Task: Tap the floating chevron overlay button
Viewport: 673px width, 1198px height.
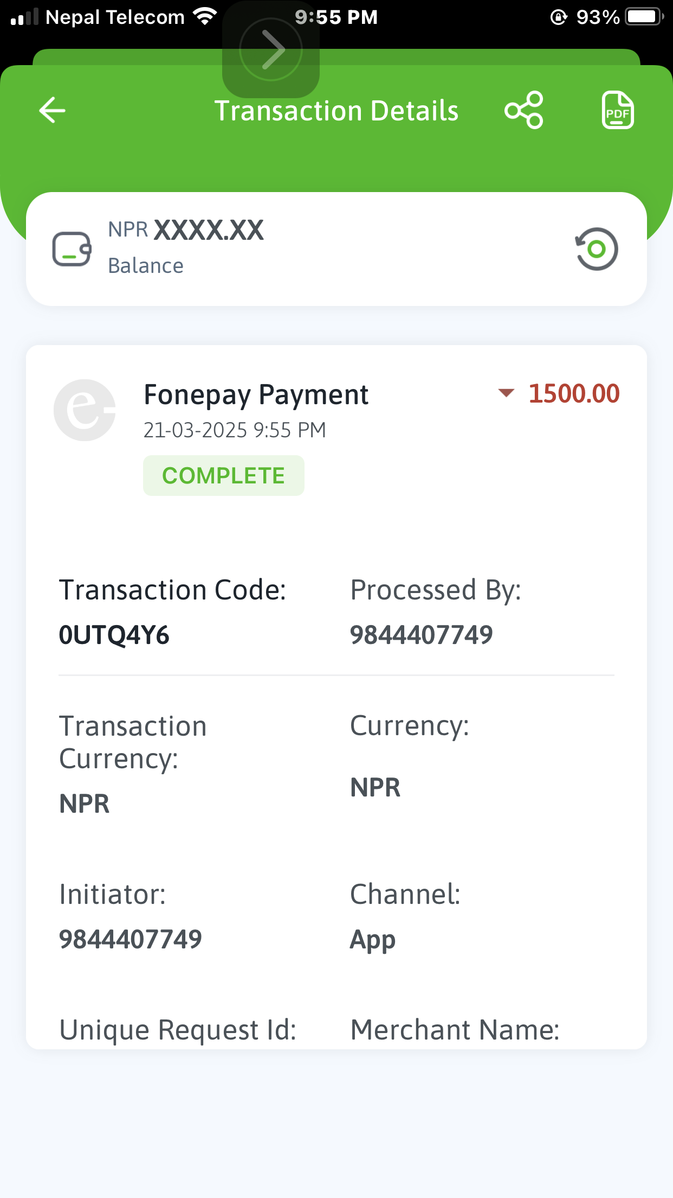Action: coord(271,49)
